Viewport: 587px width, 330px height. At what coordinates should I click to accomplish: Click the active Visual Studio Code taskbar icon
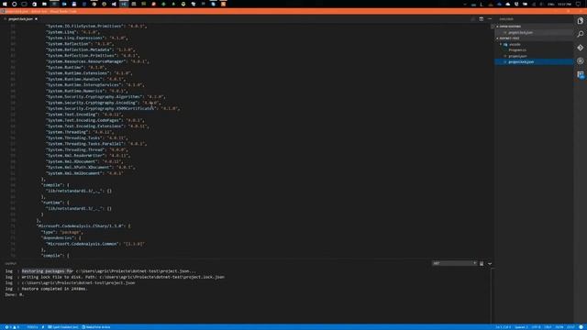(x=124, y=4)
